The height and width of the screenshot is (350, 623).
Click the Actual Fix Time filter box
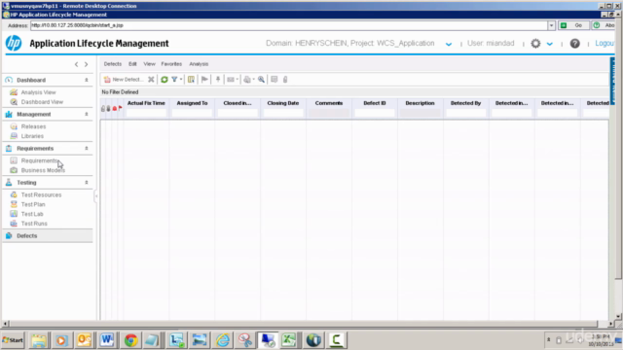click(146, 113)
